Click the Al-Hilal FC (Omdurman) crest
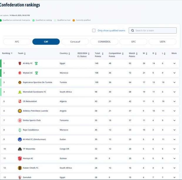Viewport: 182px width, 180px height. tap(20, 139)
